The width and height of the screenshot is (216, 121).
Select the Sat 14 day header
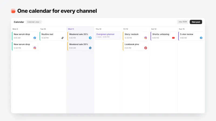click(154, 29)
